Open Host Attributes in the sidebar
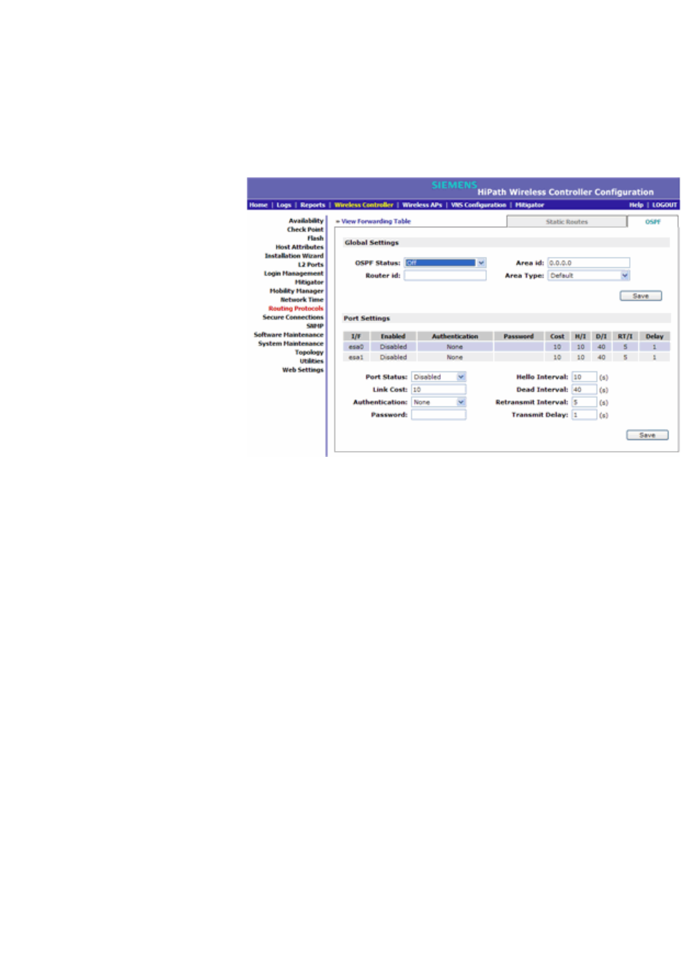This screenshot has width=681, height=959. pos(299,247)
